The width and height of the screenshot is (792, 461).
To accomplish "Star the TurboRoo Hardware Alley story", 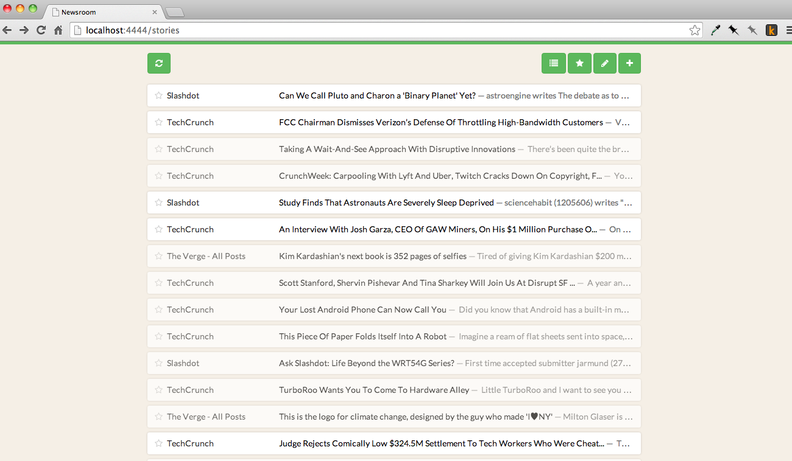I will coord(158,390).
